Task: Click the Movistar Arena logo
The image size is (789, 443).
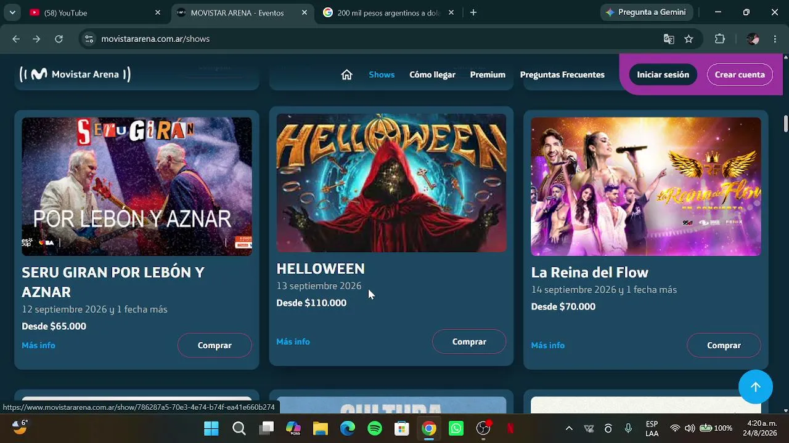Action: [75, 74]
